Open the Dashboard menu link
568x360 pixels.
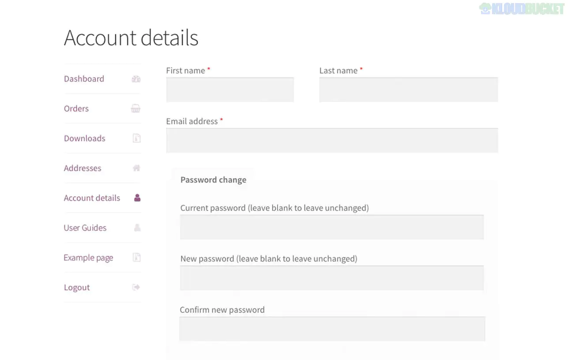point(84,79)
